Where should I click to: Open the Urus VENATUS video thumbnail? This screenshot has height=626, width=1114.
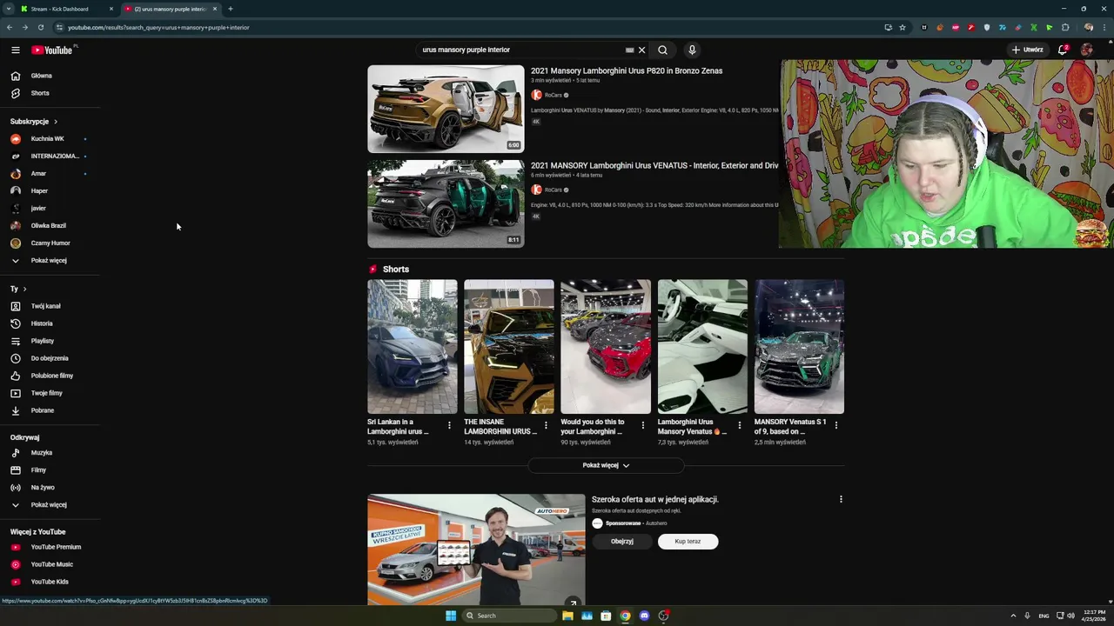click(x=446, y=203)
